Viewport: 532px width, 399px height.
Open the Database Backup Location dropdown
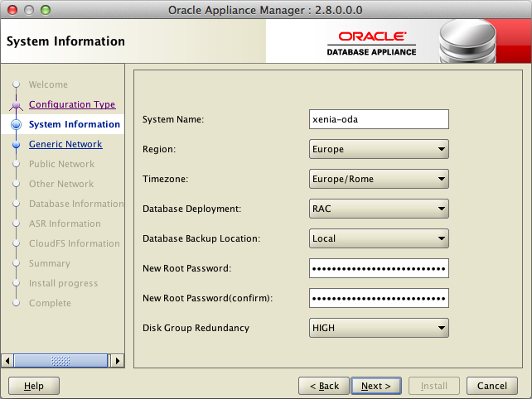379,238
